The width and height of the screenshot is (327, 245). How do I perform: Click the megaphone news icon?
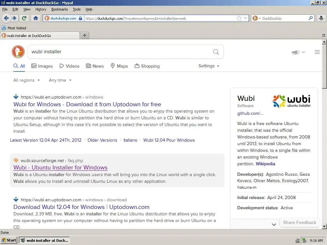pyautogui.click(x=295, y=52)
